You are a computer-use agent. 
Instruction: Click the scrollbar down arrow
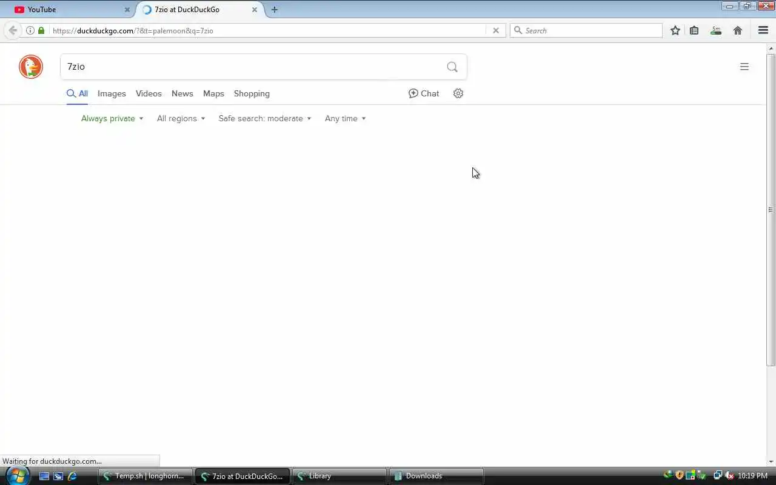(x=771, y=462)
